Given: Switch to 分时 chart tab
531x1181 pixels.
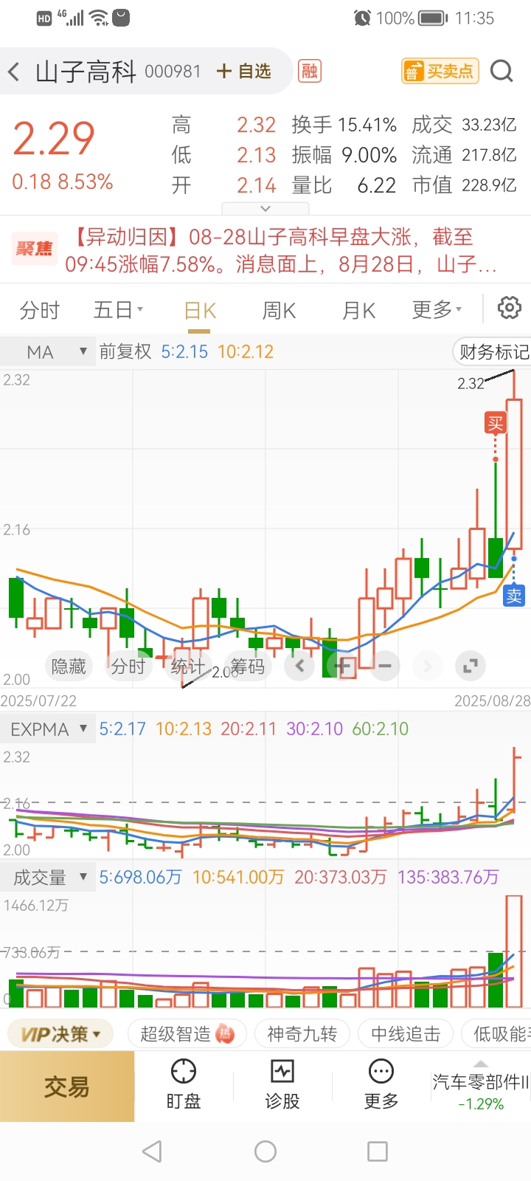Looking at the screenshot, I should click(x=40, y=310).
